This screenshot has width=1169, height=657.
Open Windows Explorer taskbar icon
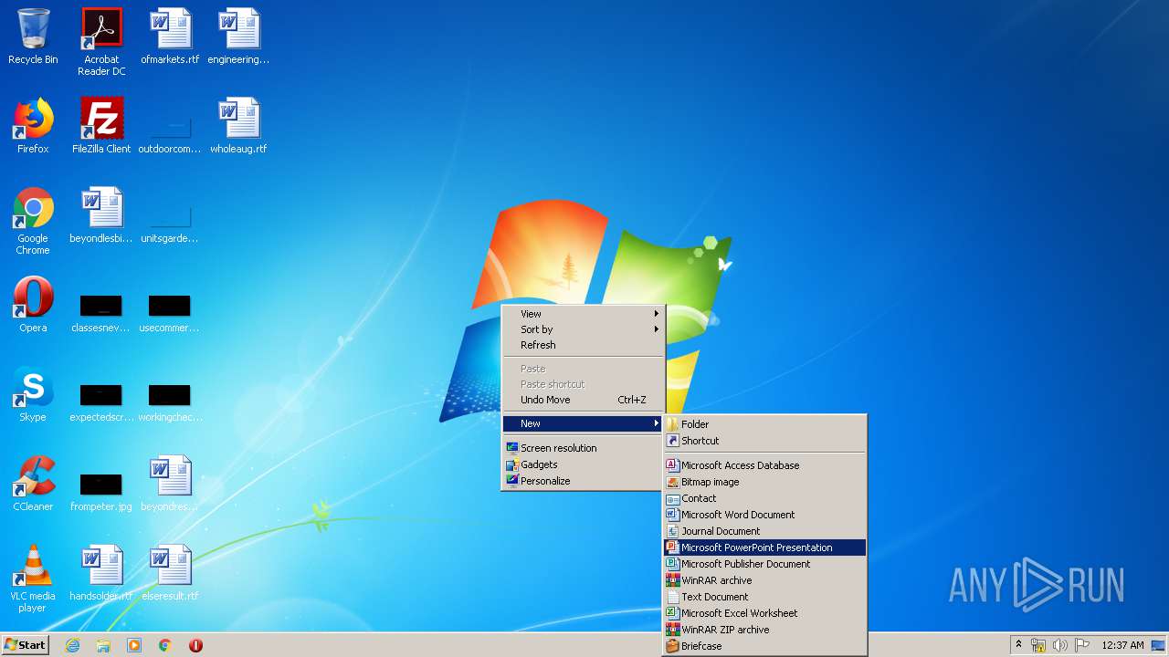click(x=103, y=645)
